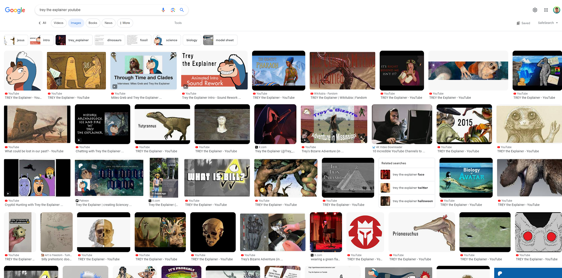Switch to the News tab
The width and height of the screenshot is (562, 278).
pos(109,23)
